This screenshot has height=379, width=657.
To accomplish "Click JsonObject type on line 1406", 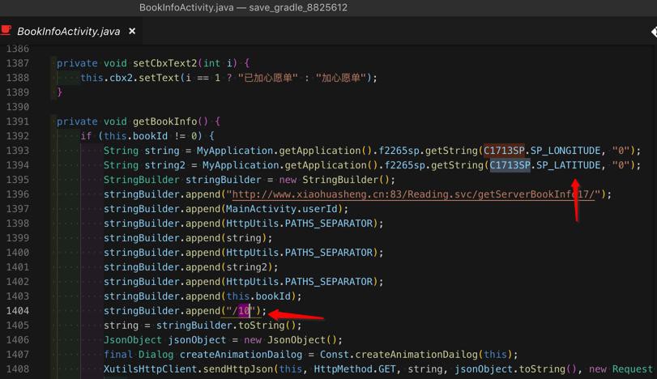I will point(132,340).
